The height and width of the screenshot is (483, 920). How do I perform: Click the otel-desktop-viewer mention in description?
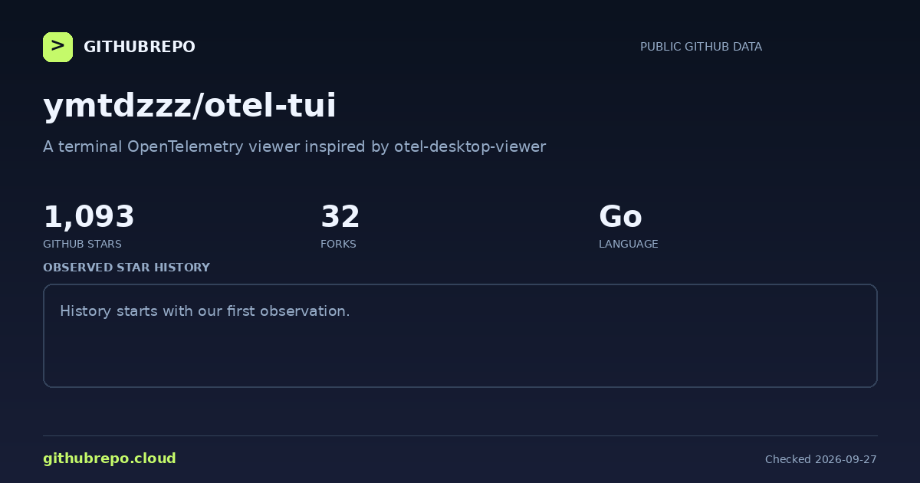point(470,146)
